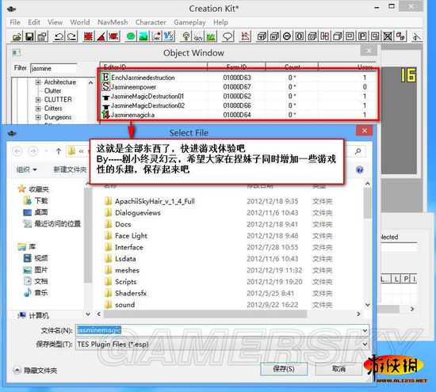
Task: Open the Gameplay menu
Action: [x=189, y=22]
